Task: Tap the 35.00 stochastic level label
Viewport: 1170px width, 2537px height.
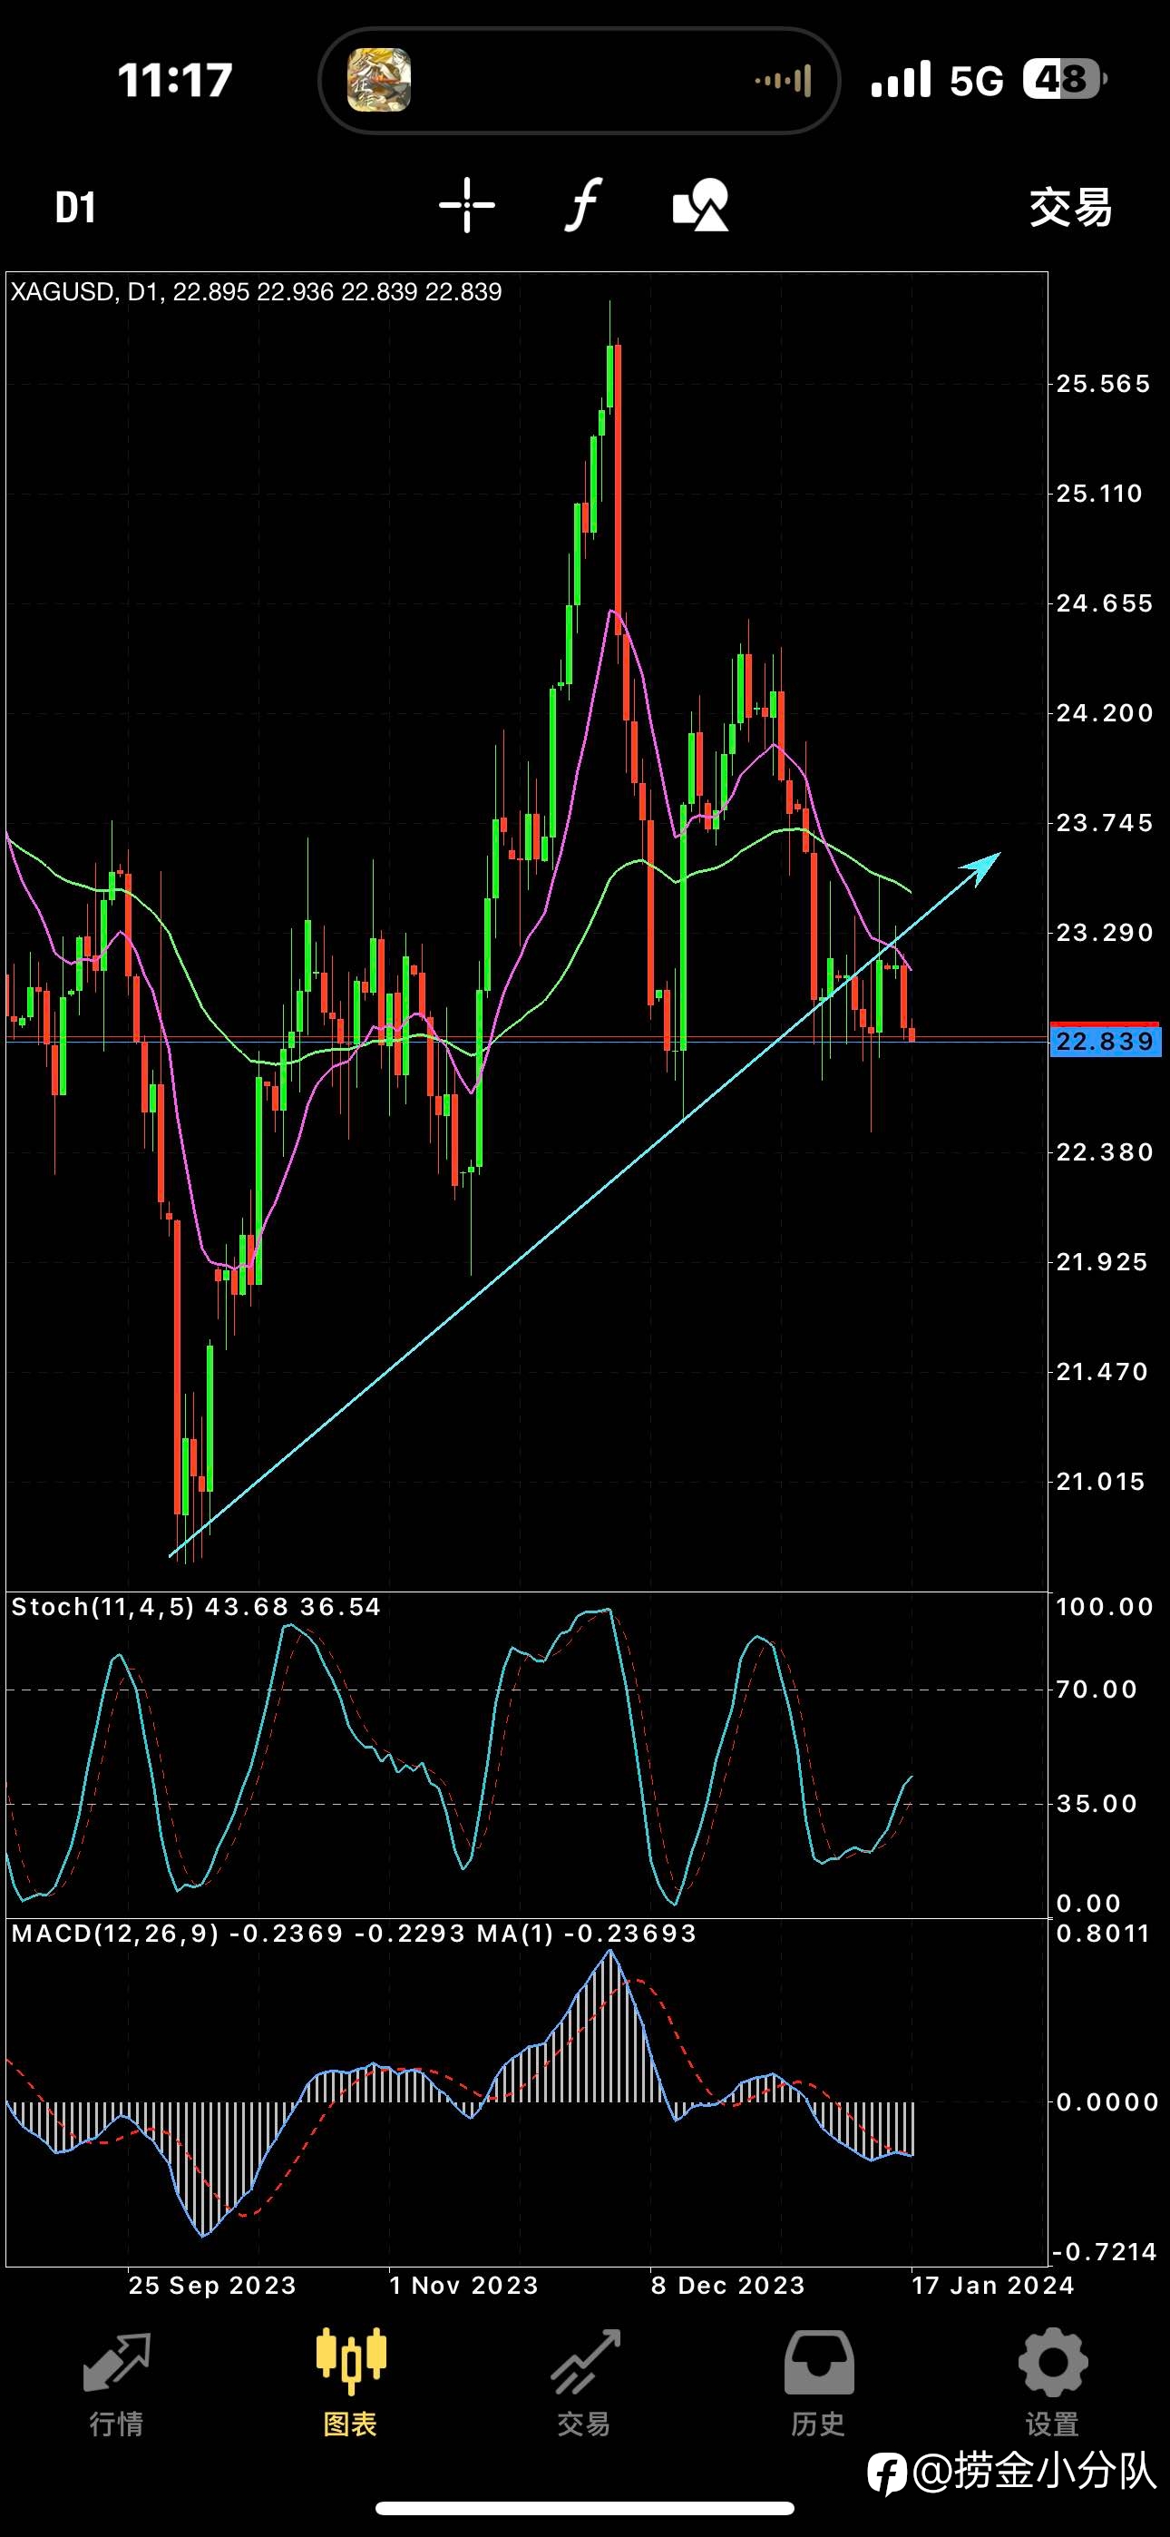Action: point(1097,1803)
